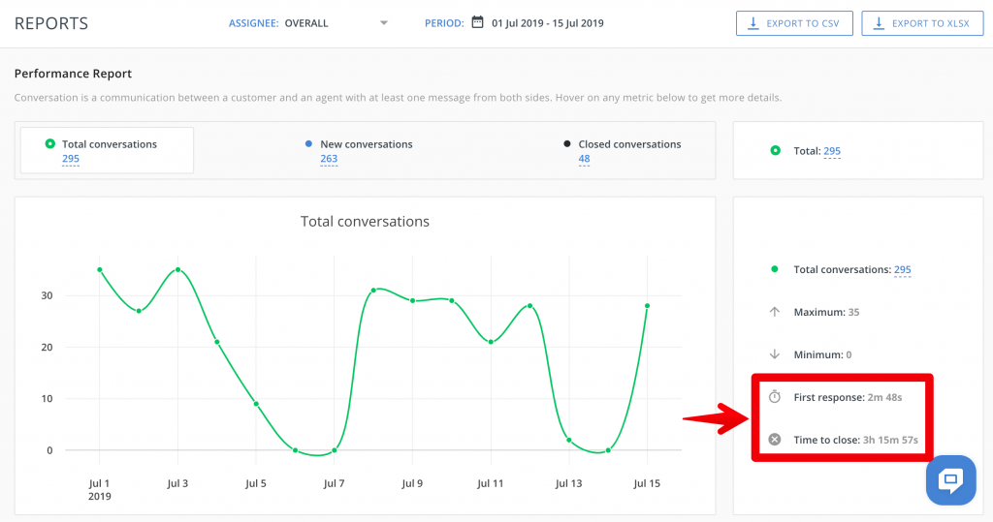Screen dimensions: 993x522
Task: Click the Jul 15 final data point
Action: click(x=647, y=306)
